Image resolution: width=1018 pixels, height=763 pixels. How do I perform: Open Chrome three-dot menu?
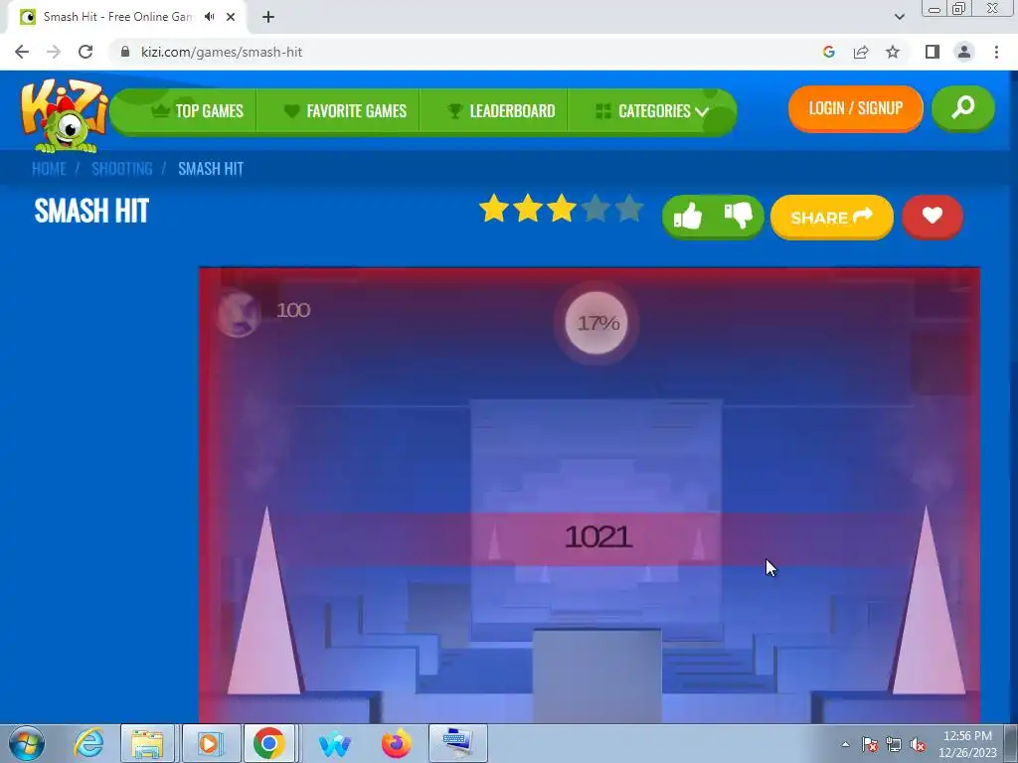coord(996,52)
